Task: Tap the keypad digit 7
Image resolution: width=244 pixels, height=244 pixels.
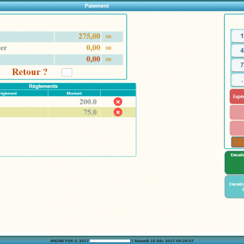Action: pyautogui.click(x=238, y=65)
